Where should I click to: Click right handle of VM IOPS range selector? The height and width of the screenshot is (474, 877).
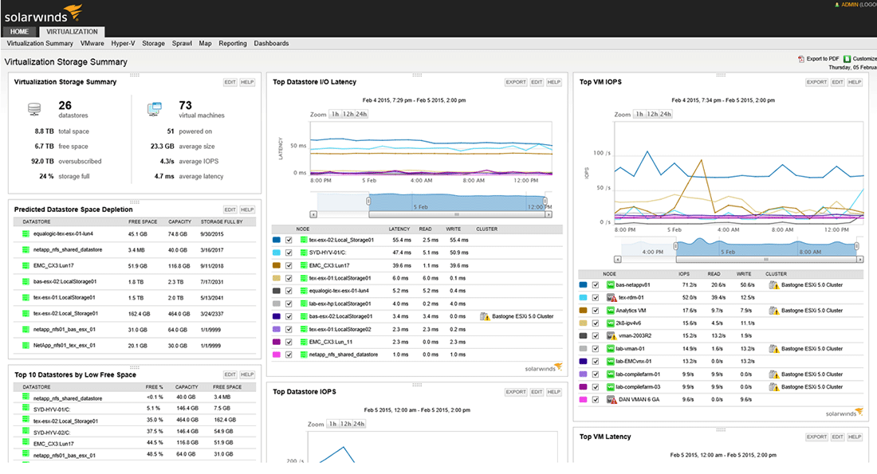click(856, 246)
